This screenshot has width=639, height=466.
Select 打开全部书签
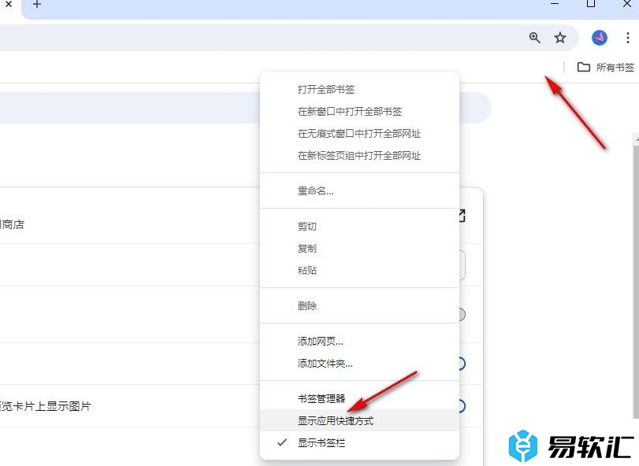coord(325,90)
